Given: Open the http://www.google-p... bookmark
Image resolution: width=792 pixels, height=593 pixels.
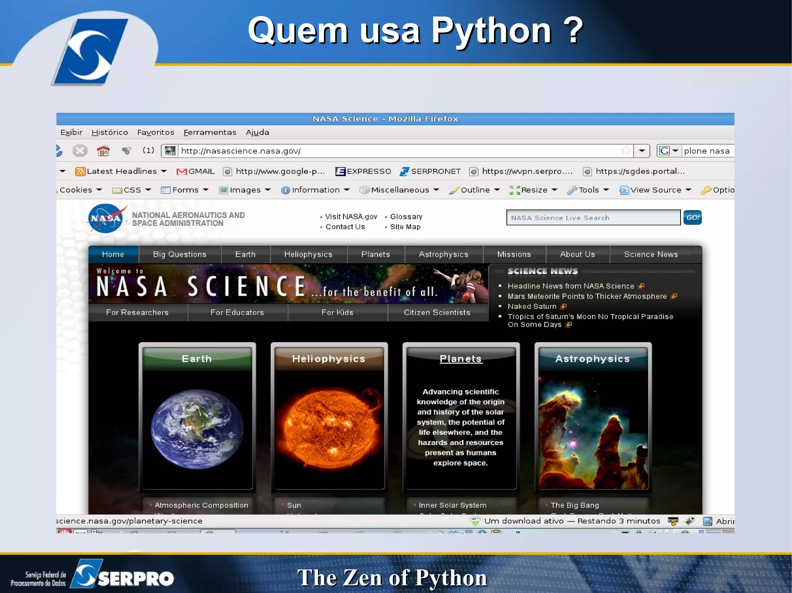Looking at the screenshot, I should coord(274,172).
